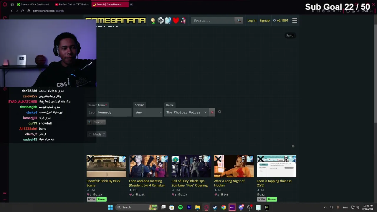Open Snowfall scene thumbnail image
377x212 pixels.
point(106,166)
